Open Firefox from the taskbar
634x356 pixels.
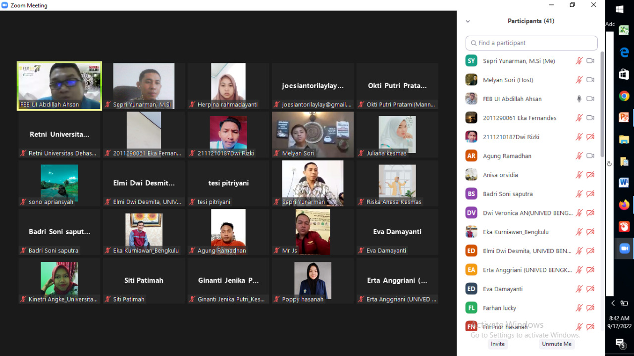pos(624,204)
